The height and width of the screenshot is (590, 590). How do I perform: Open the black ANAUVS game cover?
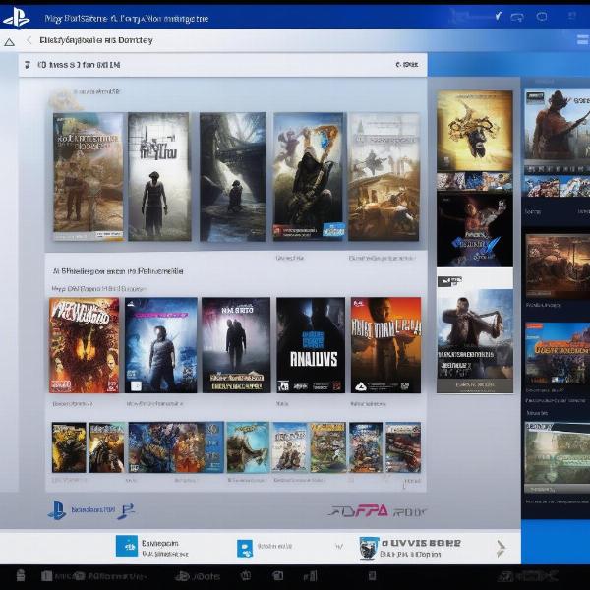[x=311, y=345]
